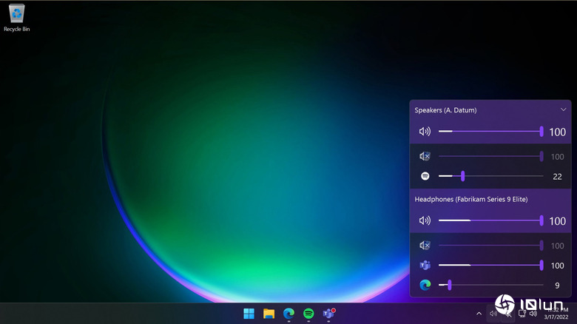Mute the Headphones master volume icon

click(x=425, y=220)
